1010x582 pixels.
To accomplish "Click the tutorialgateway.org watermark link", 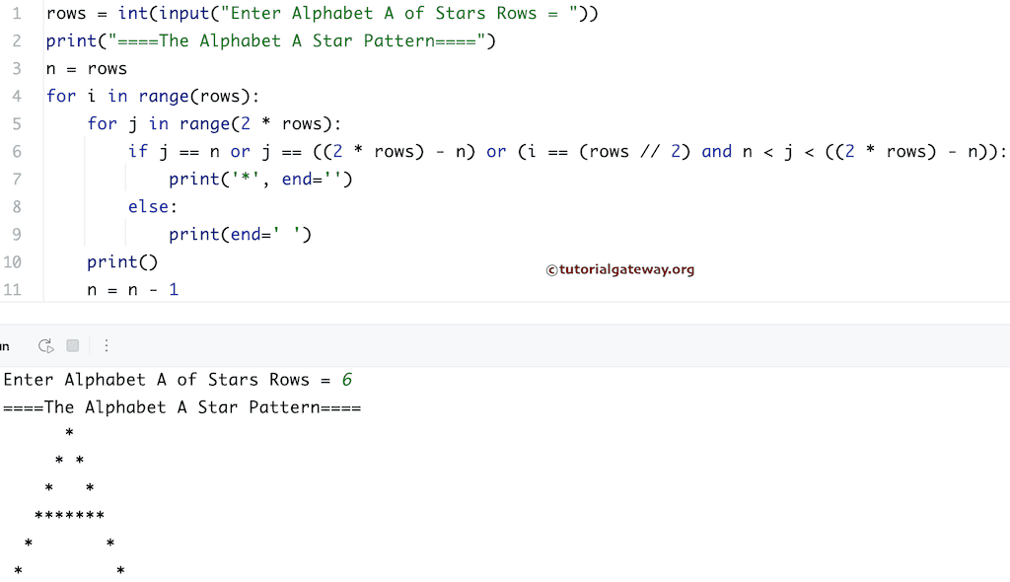I will [x=619, y=268].
